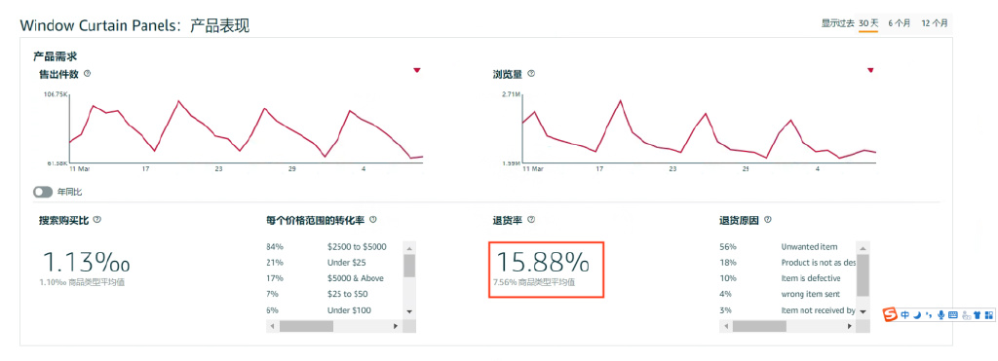Open the Sogou skin shirt icon

coord(977,314)
